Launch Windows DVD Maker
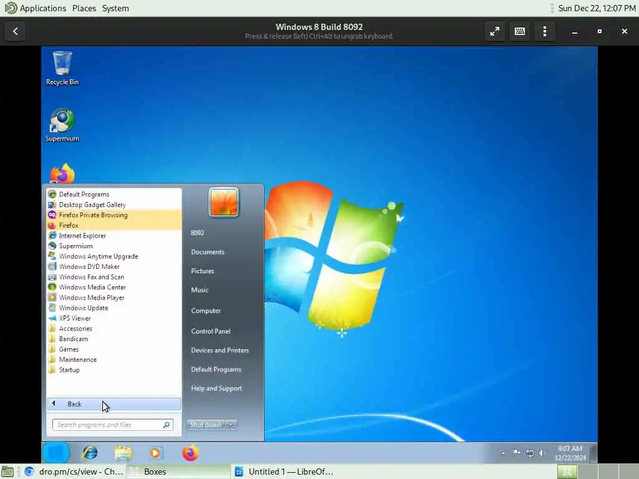 coord(114,266)
